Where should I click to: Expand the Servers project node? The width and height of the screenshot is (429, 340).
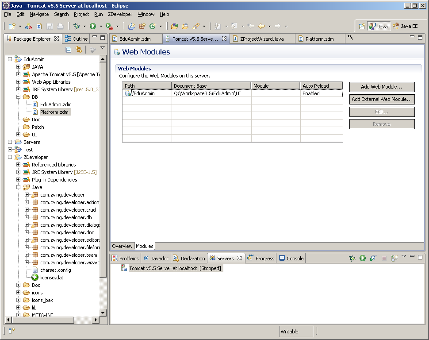tap(10, 142)
